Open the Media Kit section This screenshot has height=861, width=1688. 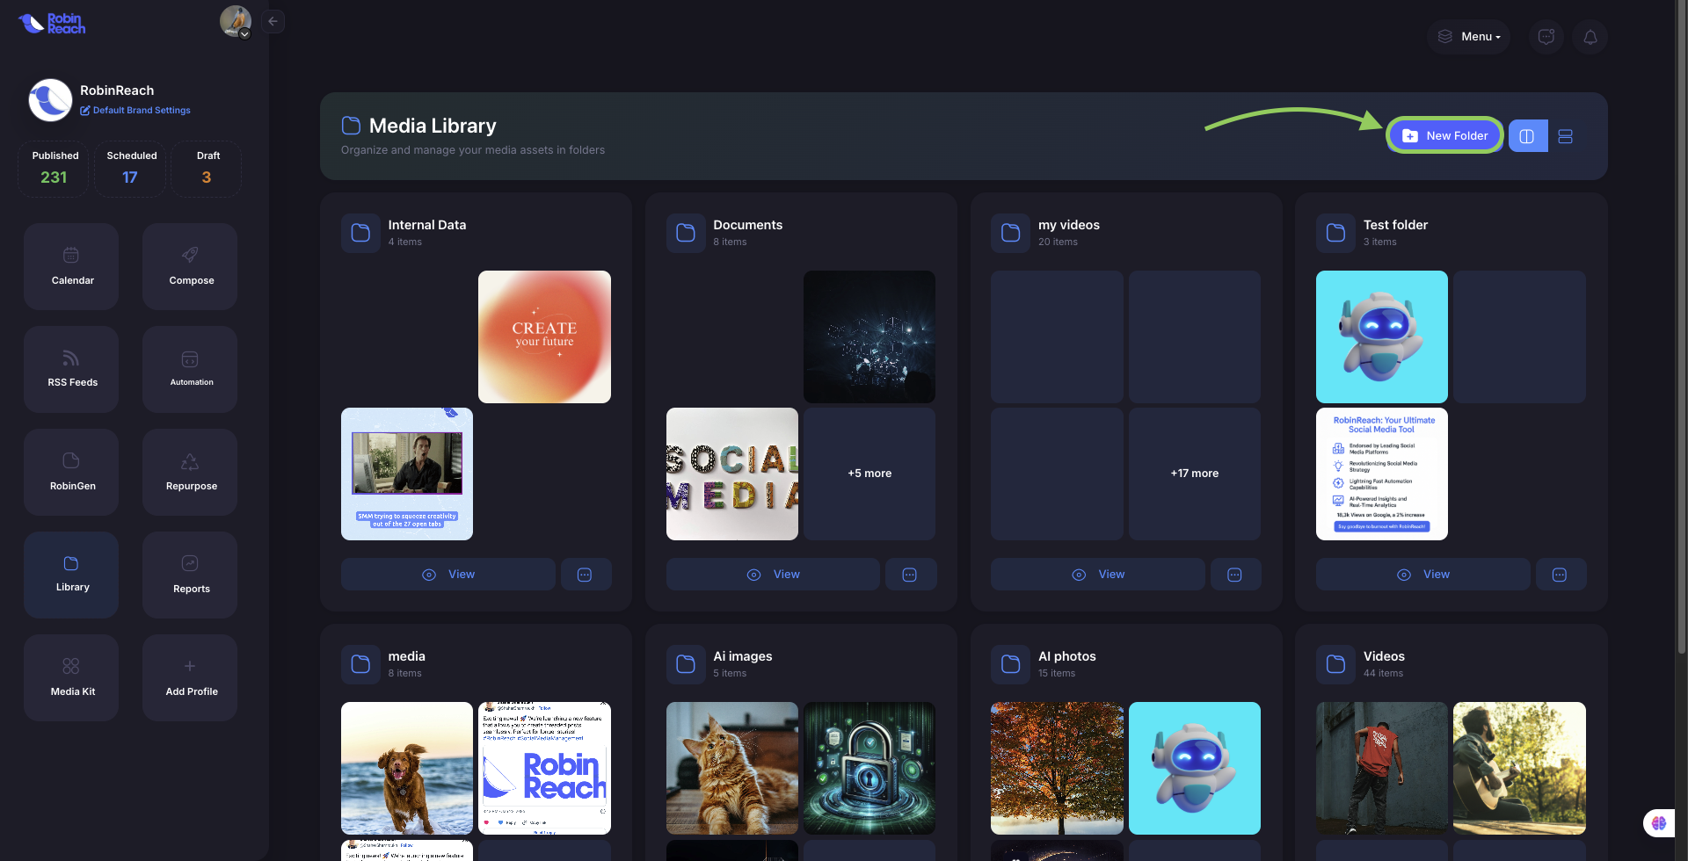pyautogui.click(x=71, y=677)
